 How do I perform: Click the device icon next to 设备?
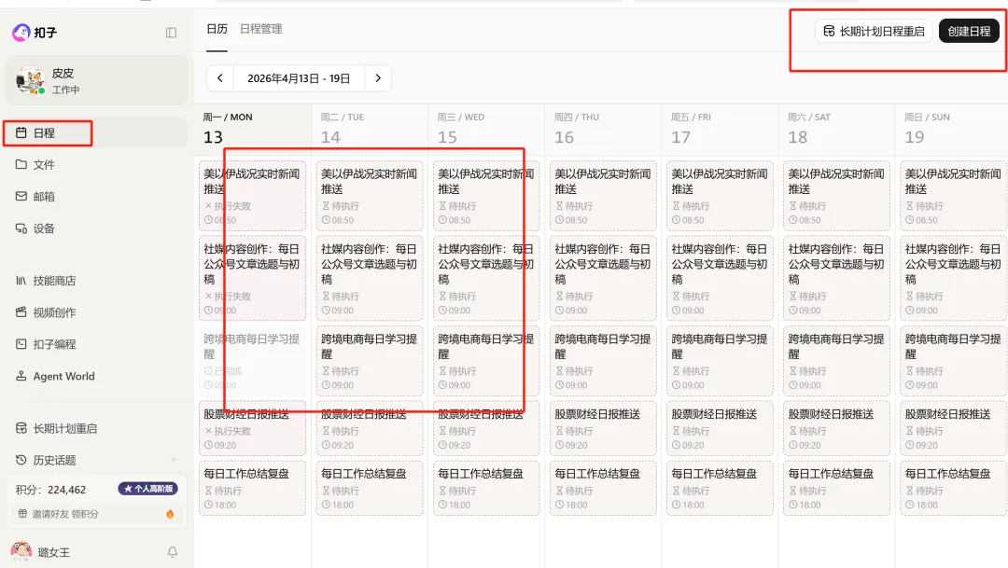point(21,229)
